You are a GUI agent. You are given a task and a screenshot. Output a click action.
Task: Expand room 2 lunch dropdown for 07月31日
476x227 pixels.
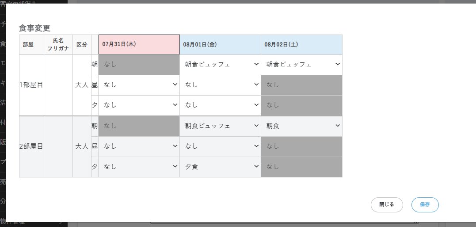(139, 146)
